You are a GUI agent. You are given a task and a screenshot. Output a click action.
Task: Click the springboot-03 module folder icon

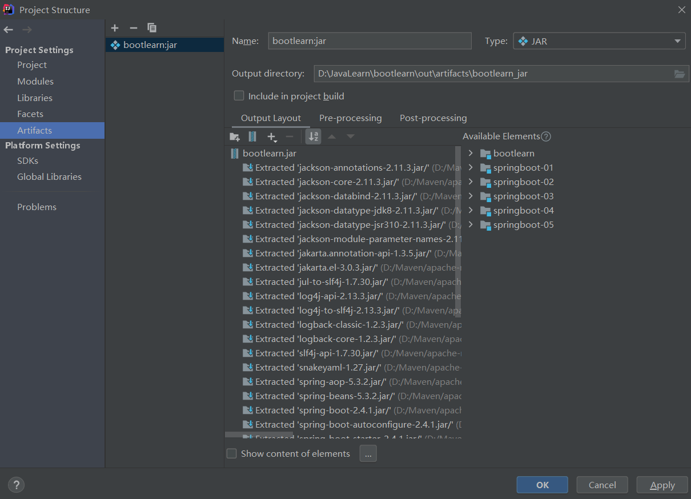tap(485, 196)
